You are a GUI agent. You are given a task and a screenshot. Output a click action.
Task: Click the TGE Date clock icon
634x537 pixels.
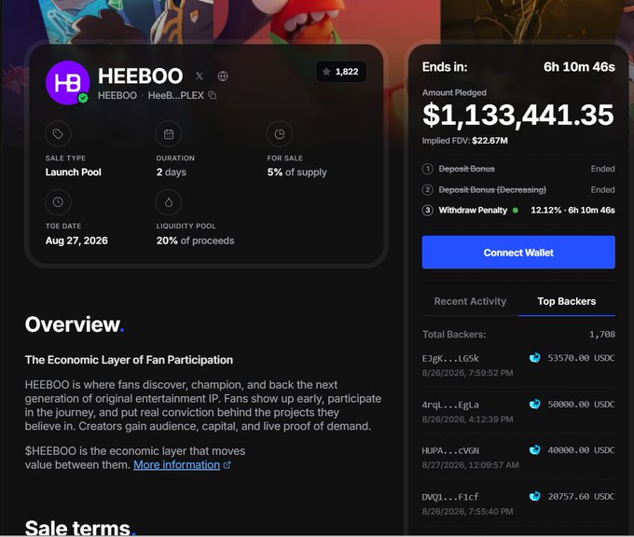(x=58, y=202)
